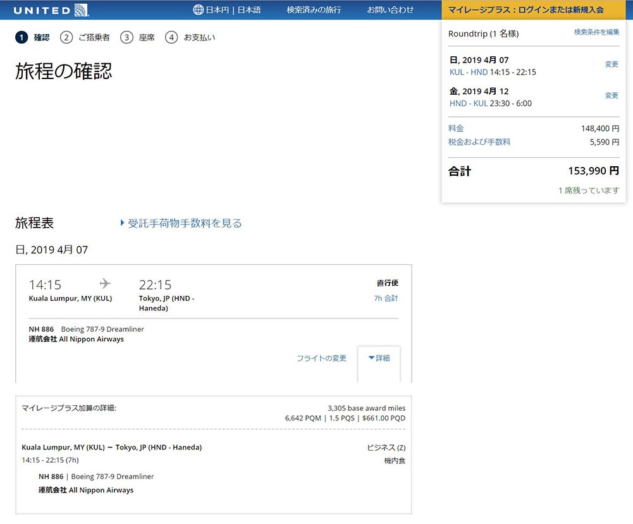Click the 3,305 base award miles text
Screen dimensions: 633x524
tap(367, 408)
